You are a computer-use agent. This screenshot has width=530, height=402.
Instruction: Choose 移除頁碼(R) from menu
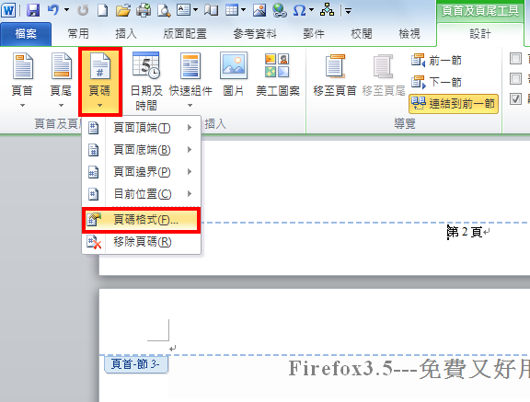tap(142, 242)
